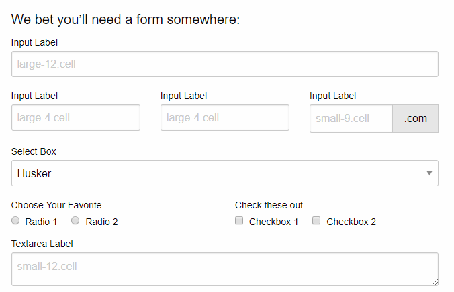Image resolution: width=454 pixels, height=292 pixels.
Task: Click the Select Box label
Action: pos(34,151)
